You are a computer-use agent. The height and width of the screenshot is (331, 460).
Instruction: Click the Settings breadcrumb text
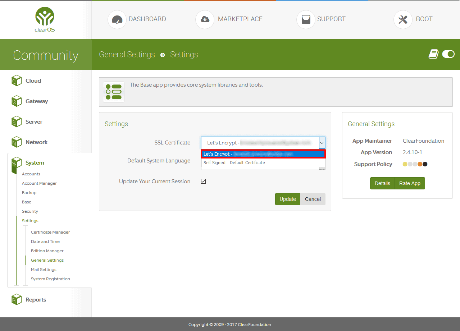(184, 55)
